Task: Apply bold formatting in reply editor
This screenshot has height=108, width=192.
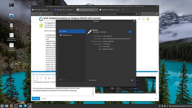Action: 37,78
